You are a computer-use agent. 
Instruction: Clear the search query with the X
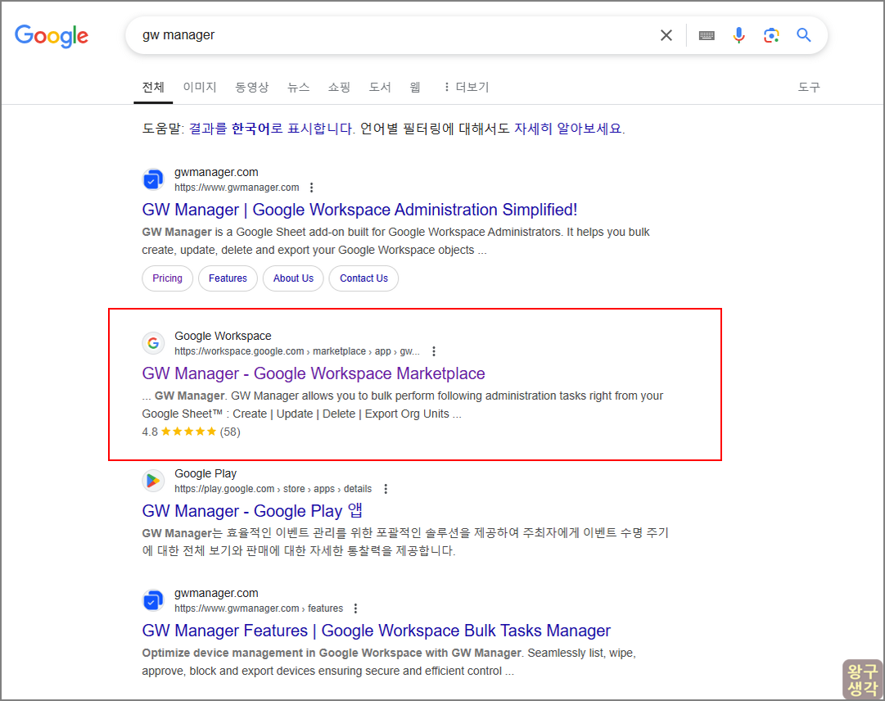pos(666,35)
